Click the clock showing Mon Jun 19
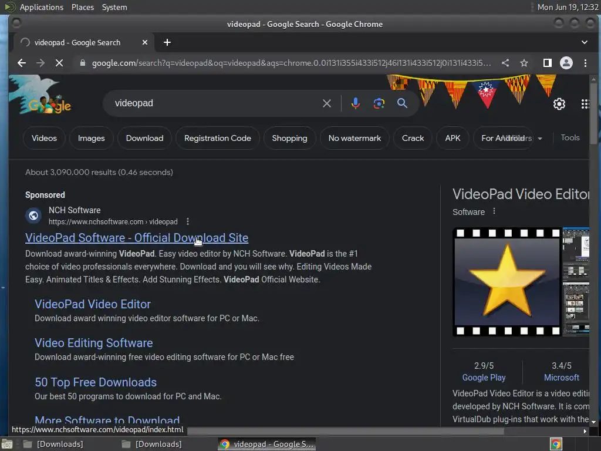 568,7
